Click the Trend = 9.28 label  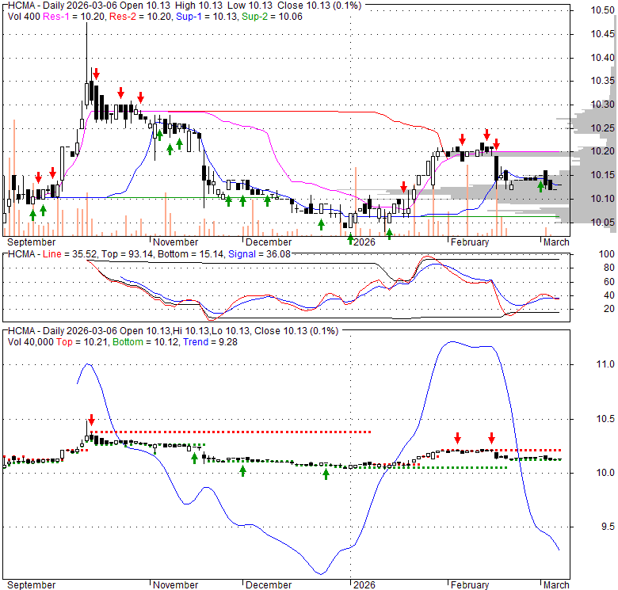(x=208, y=342)
